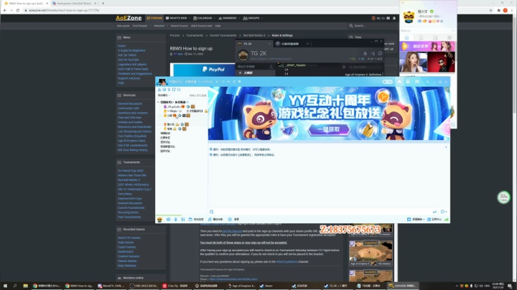The height and width of the screenshot is (290, 517).
Task: Open the browser extensions puzzle icon
Action: (x=498, y=10)
